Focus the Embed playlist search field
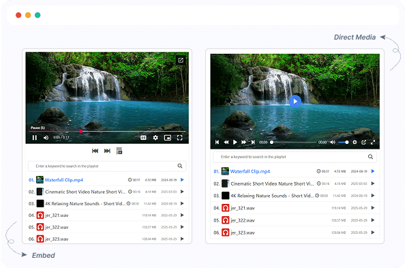The width and height of the screenshot is (407, 268). 107,166
